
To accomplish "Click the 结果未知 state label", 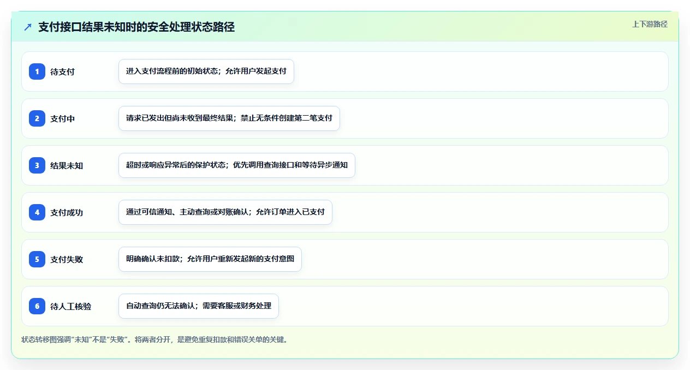I will coord(67,165).
